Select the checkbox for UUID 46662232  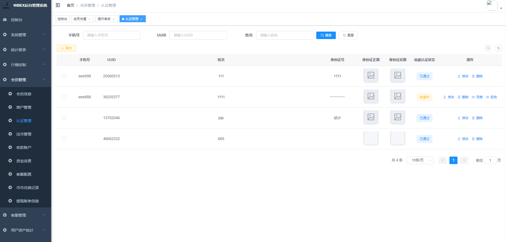pos(64,139)
